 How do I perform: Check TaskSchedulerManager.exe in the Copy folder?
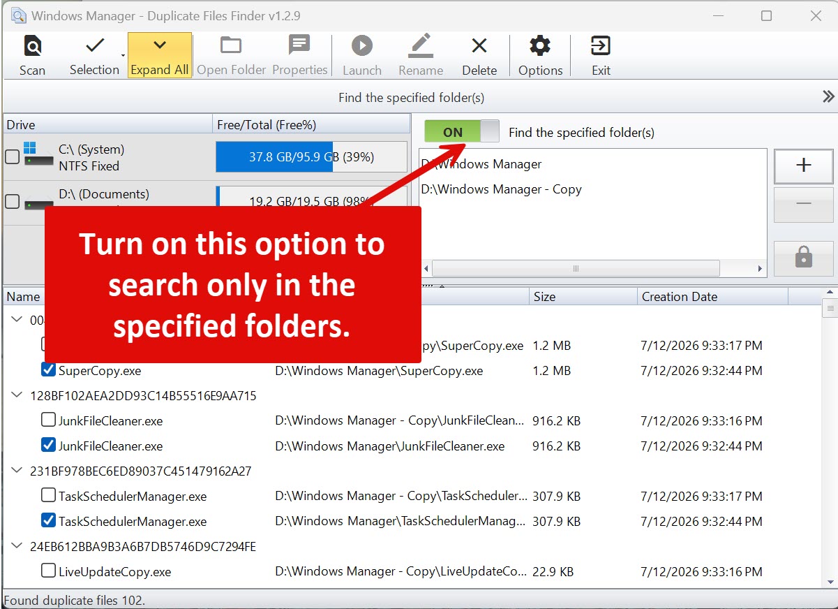tap(49, 496)
